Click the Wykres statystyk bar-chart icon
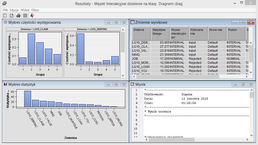The height and width of the screenshot is (145, 258). tap(6, 84)
